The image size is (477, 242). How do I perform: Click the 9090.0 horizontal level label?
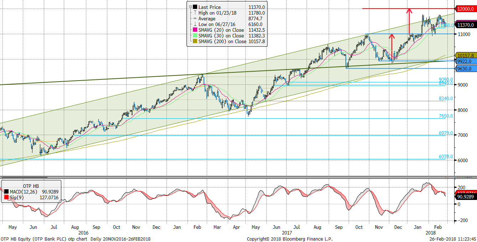(x=446, y=79)
